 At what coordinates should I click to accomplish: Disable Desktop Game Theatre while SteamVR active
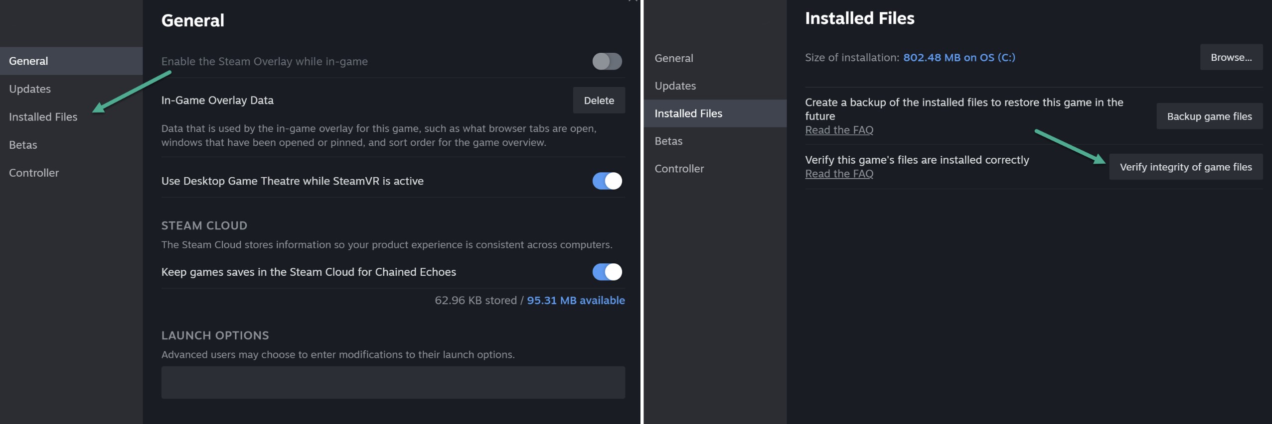tap(607, 181)
